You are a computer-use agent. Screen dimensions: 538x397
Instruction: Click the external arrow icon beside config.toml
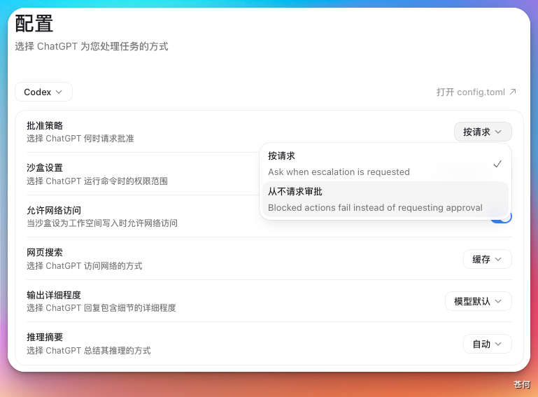pyautogui.click(x=513, y=92)
